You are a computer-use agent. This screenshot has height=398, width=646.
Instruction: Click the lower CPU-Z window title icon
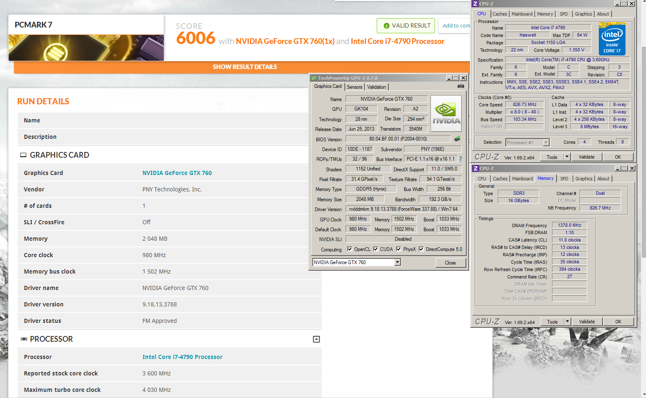click(x=476, y=168)
